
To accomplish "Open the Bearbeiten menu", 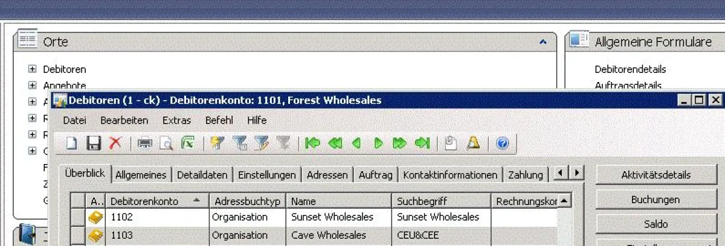I will 124,120.
